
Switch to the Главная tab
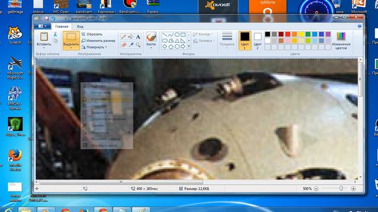click(x=61, y=26)
